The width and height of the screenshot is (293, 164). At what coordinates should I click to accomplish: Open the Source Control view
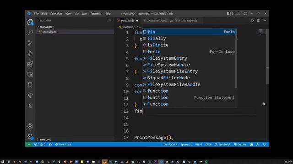click(x=30, y=43)
